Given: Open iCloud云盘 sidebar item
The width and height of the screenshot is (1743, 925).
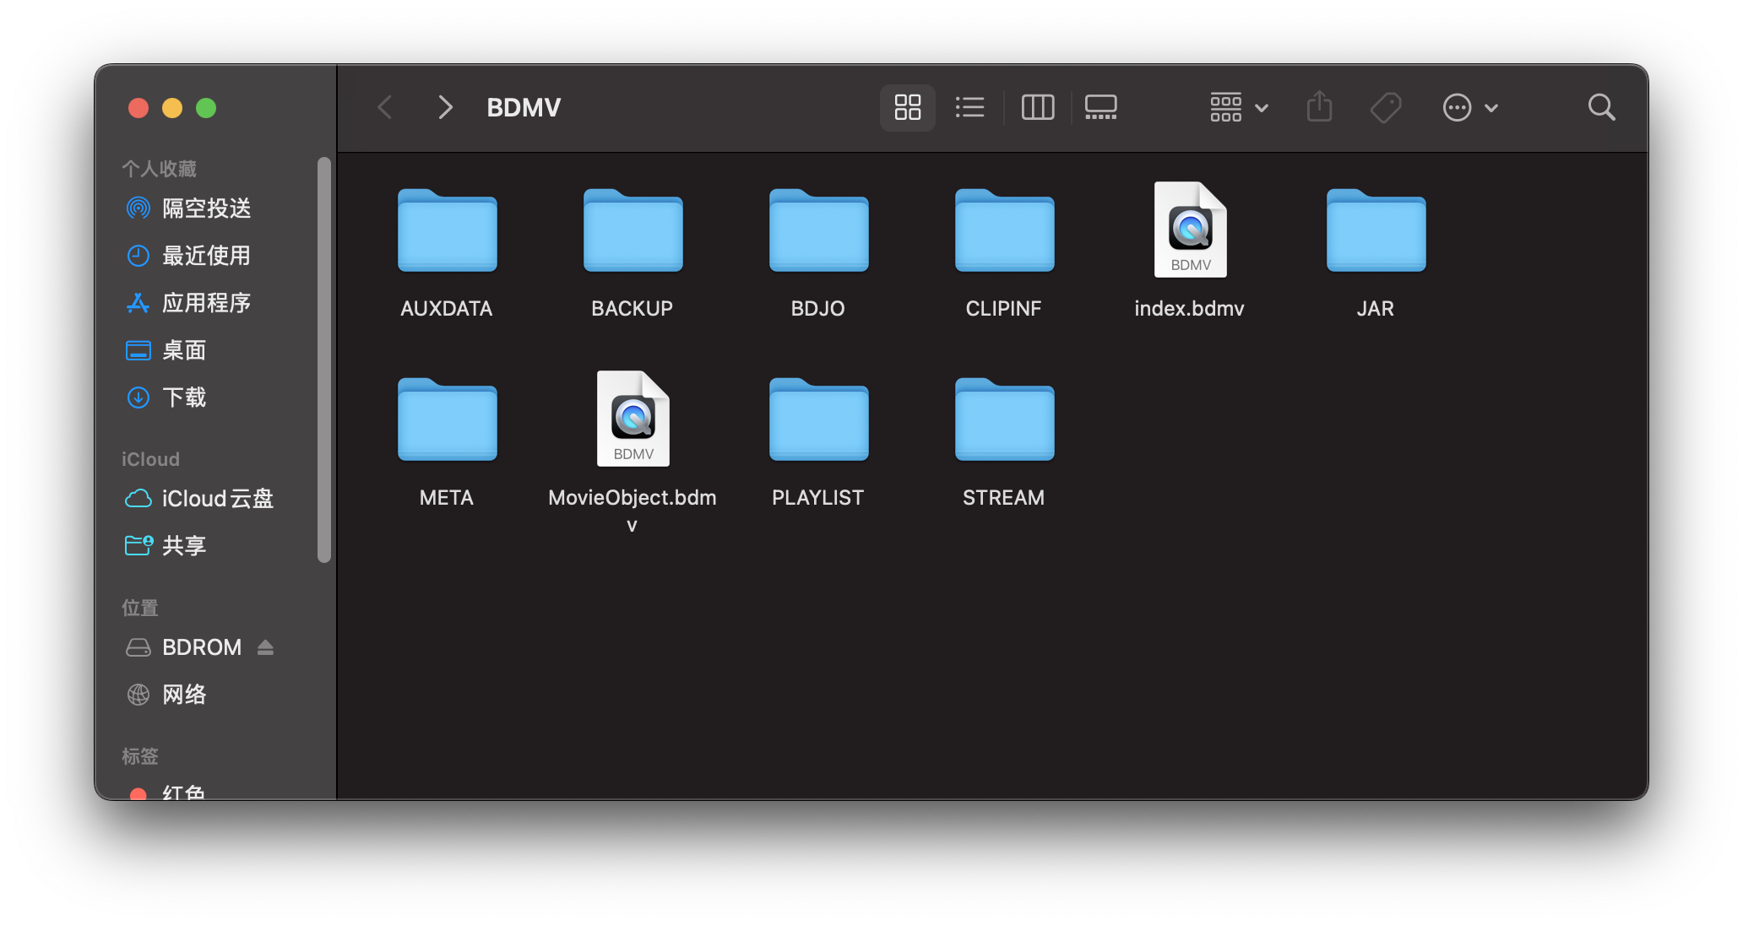Looking at the screenshot, I should pos(217,499).
